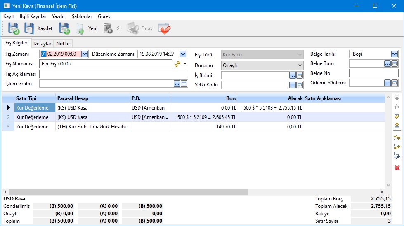This screenshot has height=226, width=404.
Task: Click the Sil button label
Action: click(x=119, y=28)
